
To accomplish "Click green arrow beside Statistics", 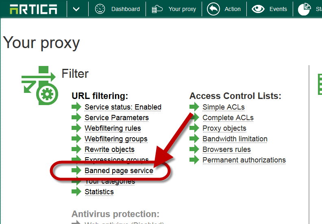I will coord(76,192).
